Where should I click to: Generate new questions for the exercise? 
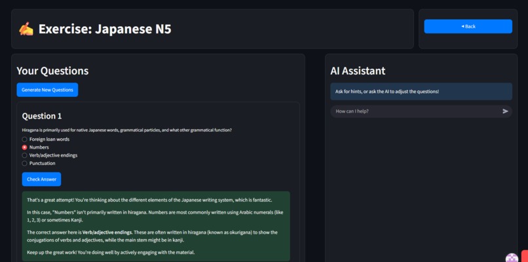[x=47, y=90]
